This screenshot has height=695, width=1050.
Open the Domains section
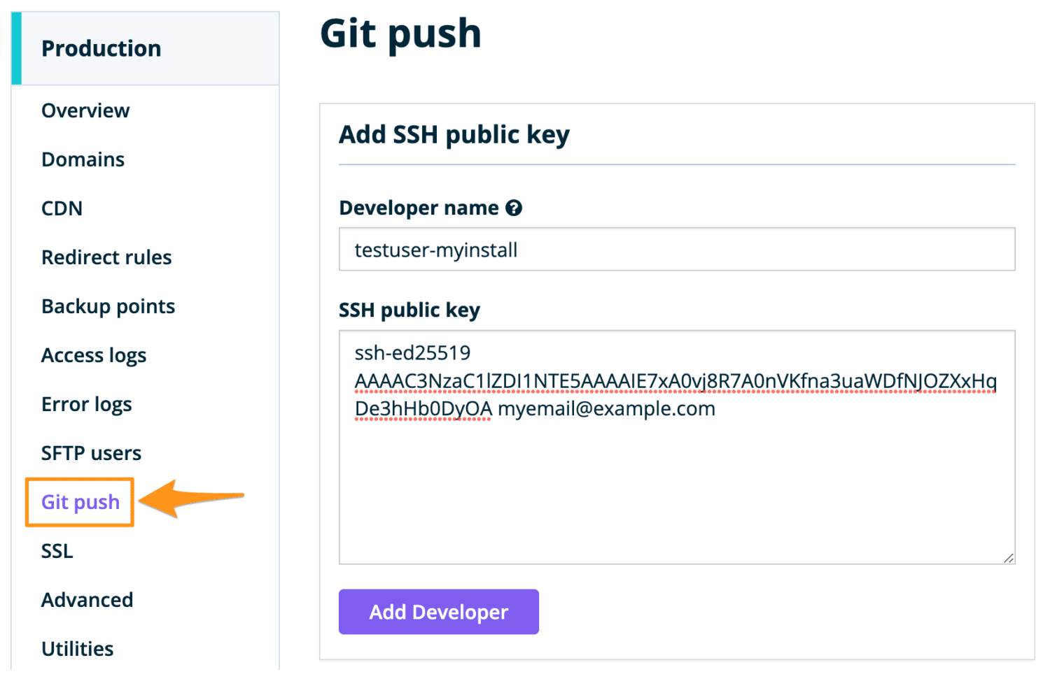pyautogui.click(x=83, y=159)
